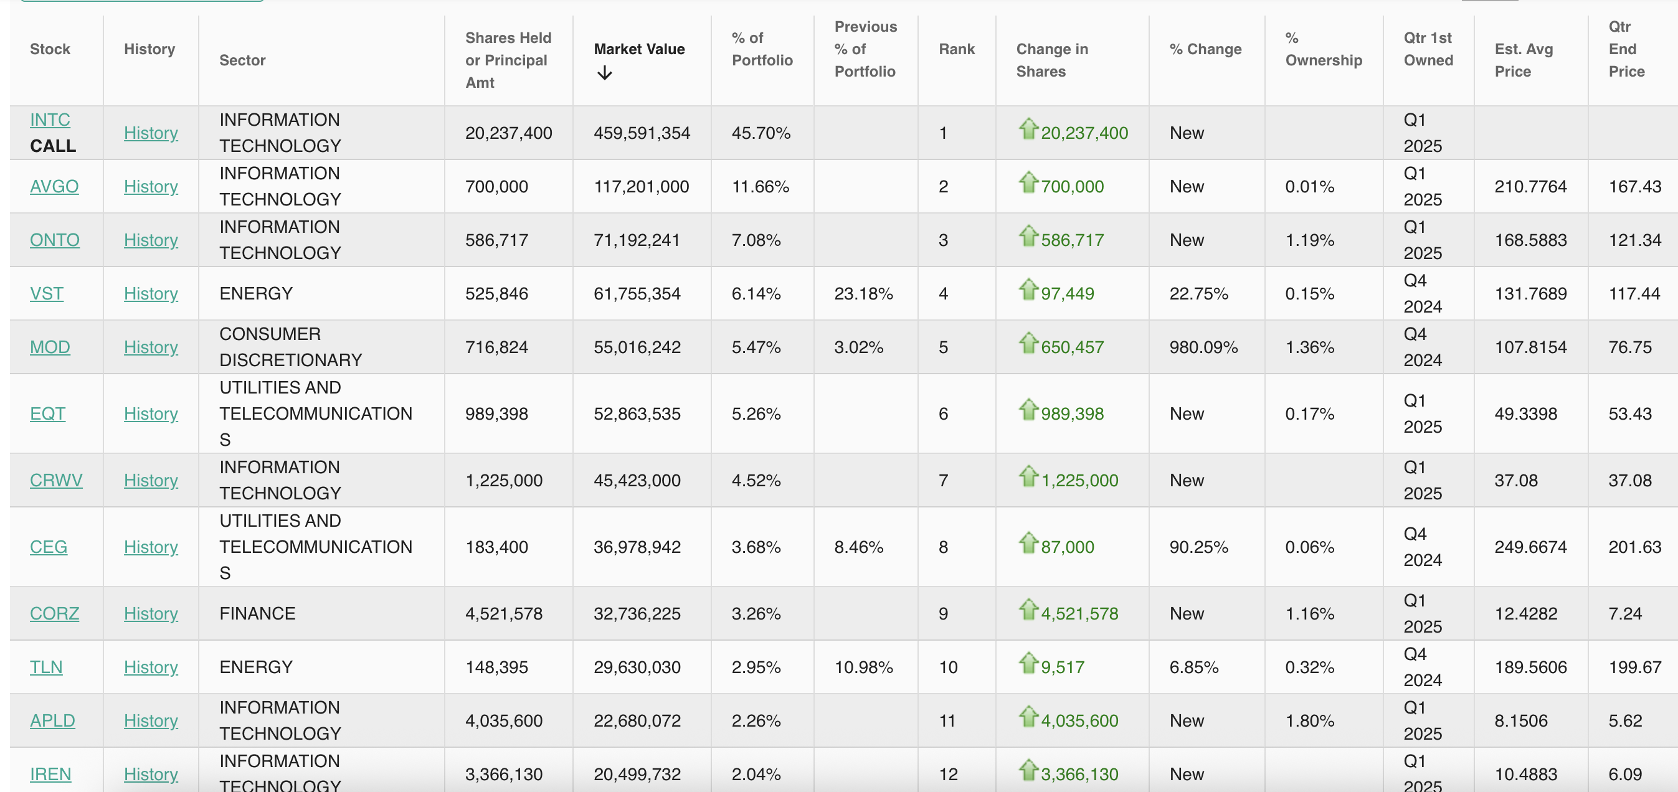Open History link for ONTO
The image size is (1678, 792).
(151, 240)
